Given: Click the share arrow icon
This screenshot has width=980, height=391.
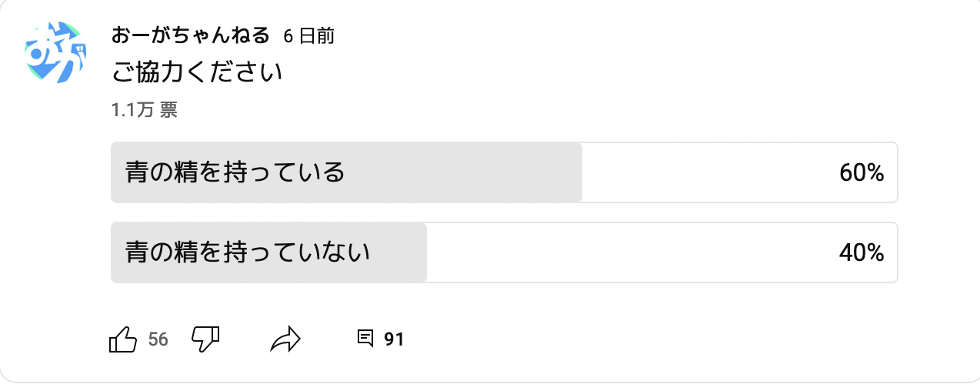Looking at the screenshot, I should click(285, 339).
